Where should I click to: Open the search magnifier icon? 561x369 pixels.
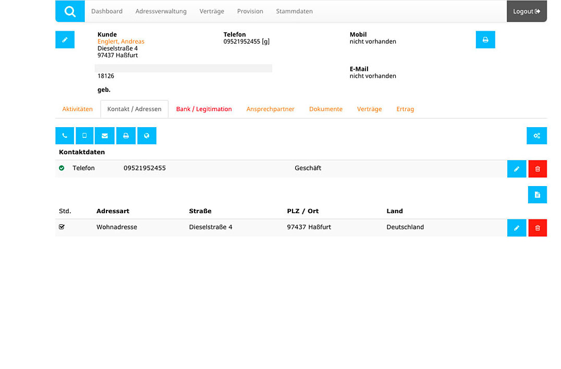coord(70,11)
